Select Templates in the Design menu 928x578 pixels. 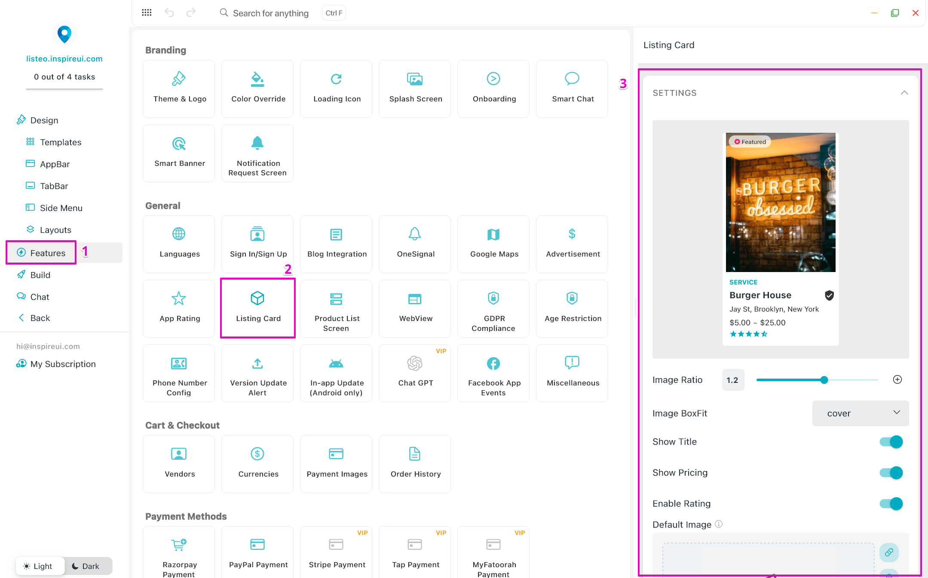(60, 142)
